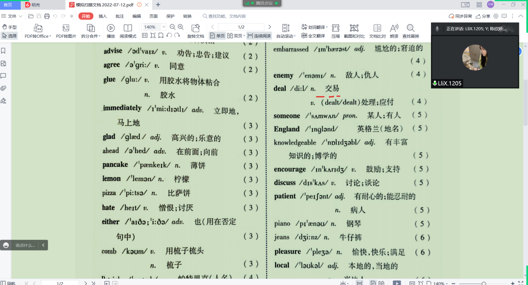Click 全文翻译 full text translation

pos(313,35)
